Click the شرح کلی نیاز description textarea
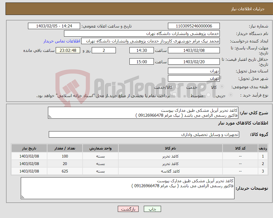 click(x=143, y=113)
